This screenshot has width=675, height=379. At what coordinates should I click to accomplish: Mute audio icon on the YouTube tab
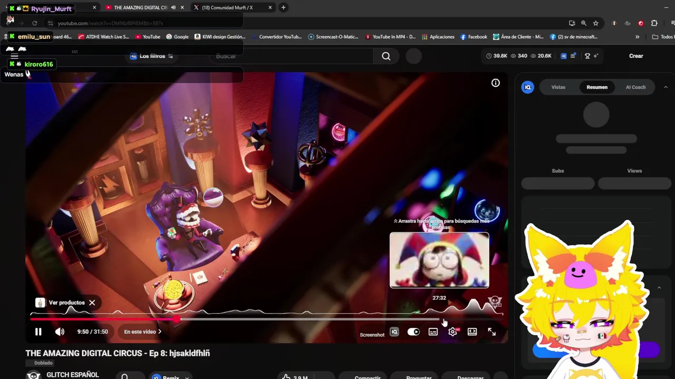point(173,7)
